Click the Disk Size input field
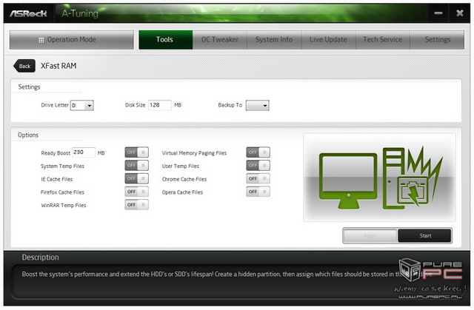 coord(160,105)
